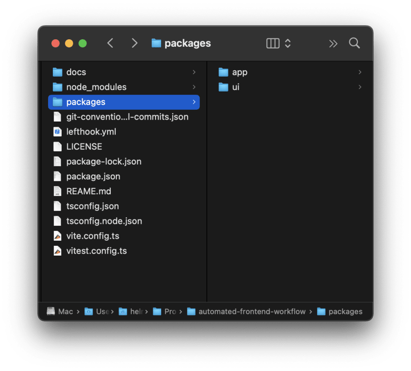Expand the ui folder chevron
This screenshot has width=411, height=371.
coord(360,87)
